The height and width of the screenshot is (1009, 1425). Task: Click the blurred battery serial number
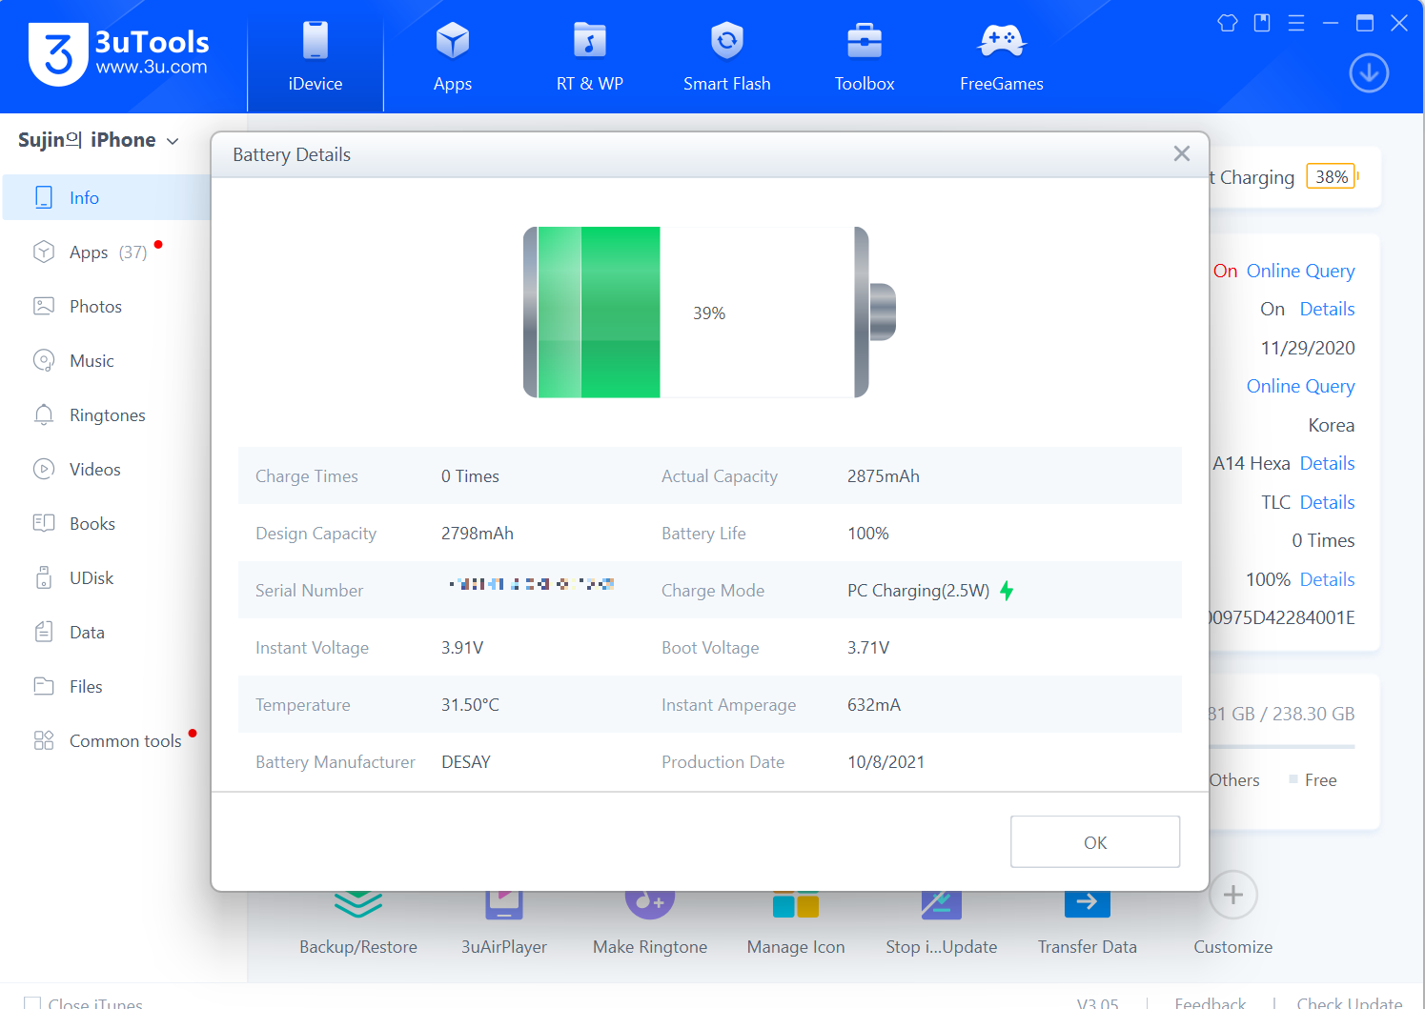point(532,584)
